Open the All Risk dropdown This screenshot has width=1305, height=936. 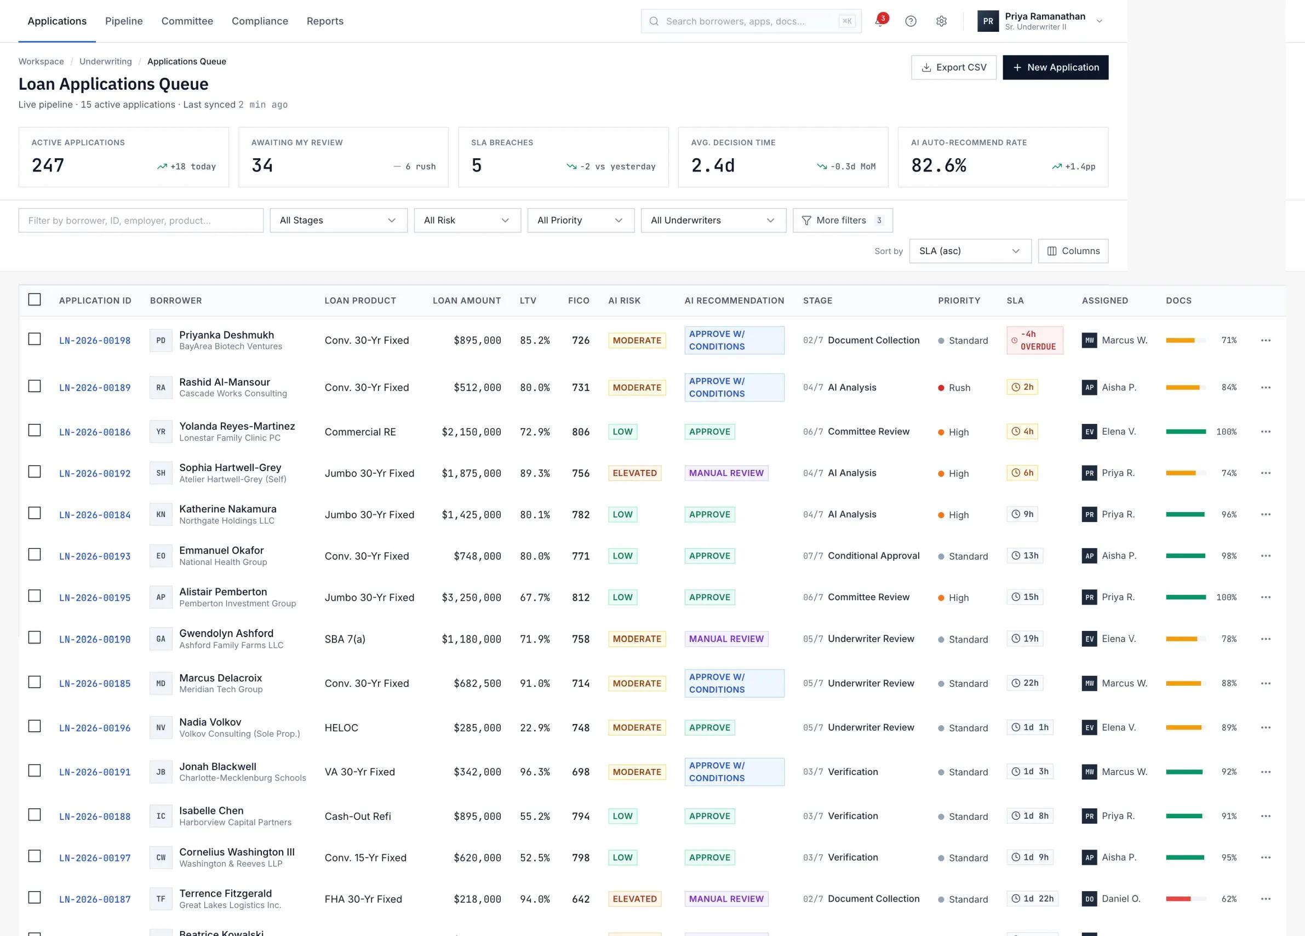[467, 220]
